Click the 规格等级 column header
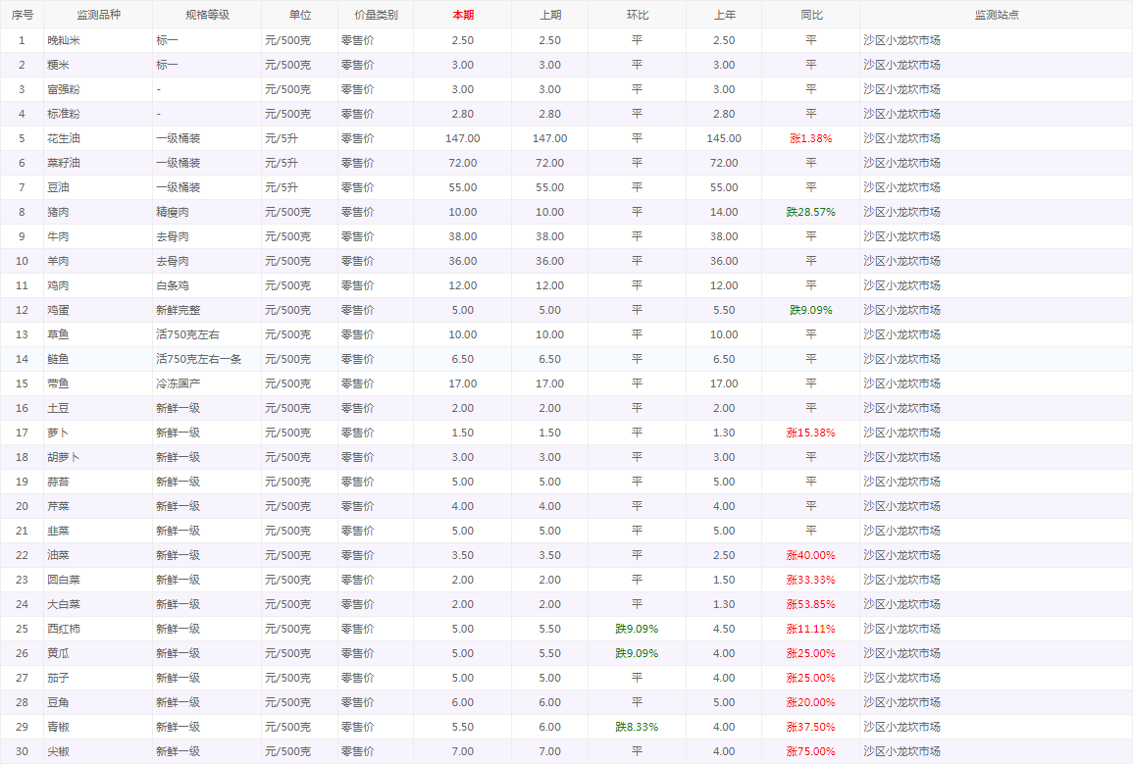1133x765 pixels. 207,15
